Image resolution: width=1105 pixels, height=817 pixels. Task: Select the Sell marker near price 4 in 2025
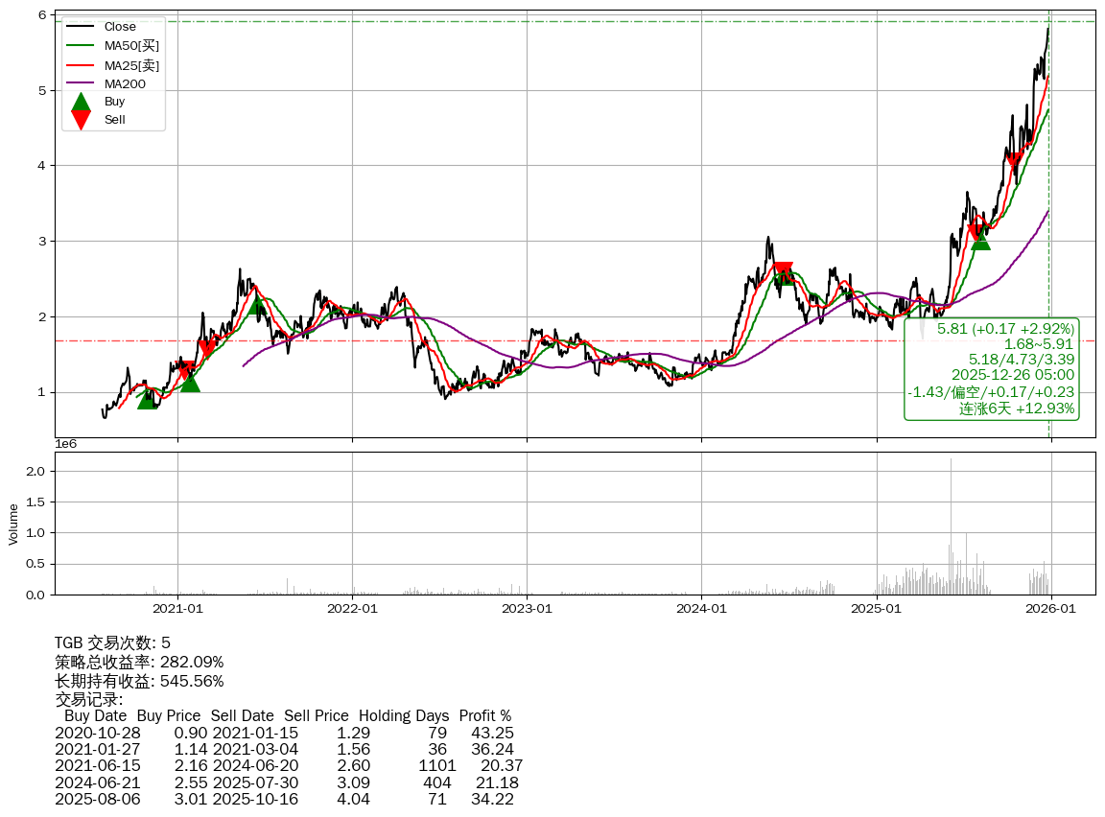click(1015, 162)
